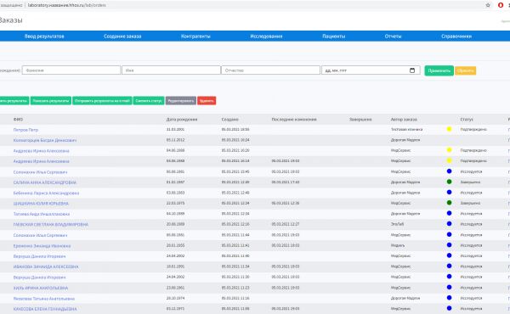Click the green Применить filter button
Screen dimensions: 510x314
[x=439, y=70]
